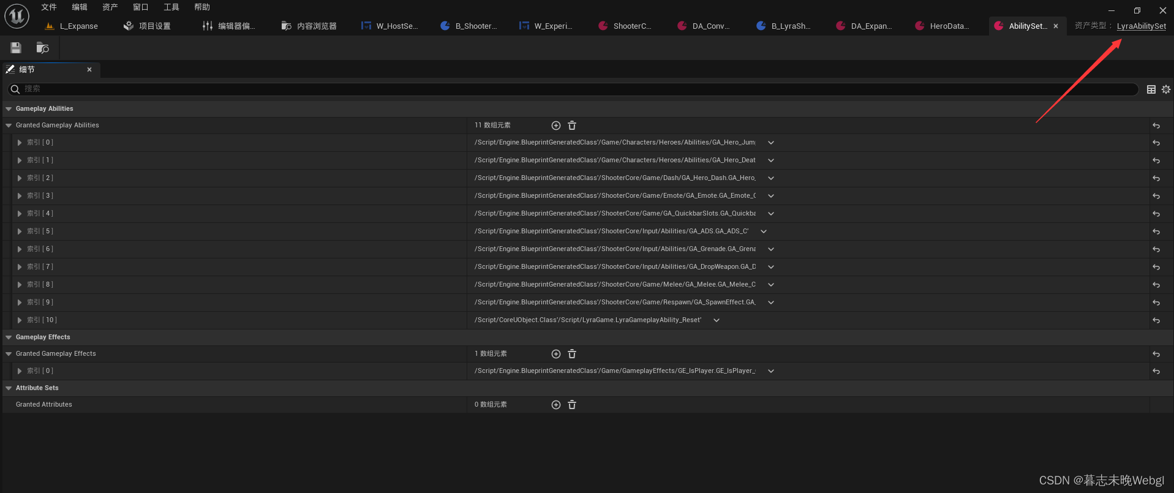This screenshot has height=493, width=1174.
Task: Open the 帮助 menu
Action: (x=202, y=7)
